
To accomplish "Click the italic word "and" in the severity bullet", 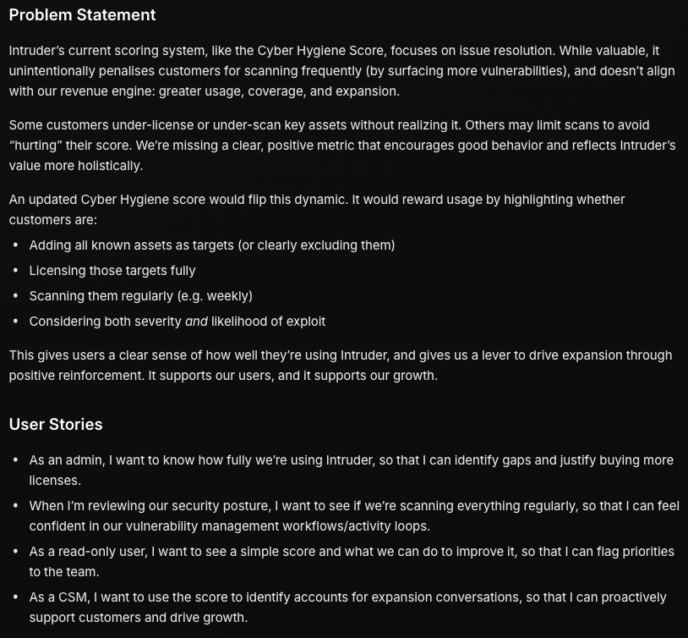I will click(196, 322).
